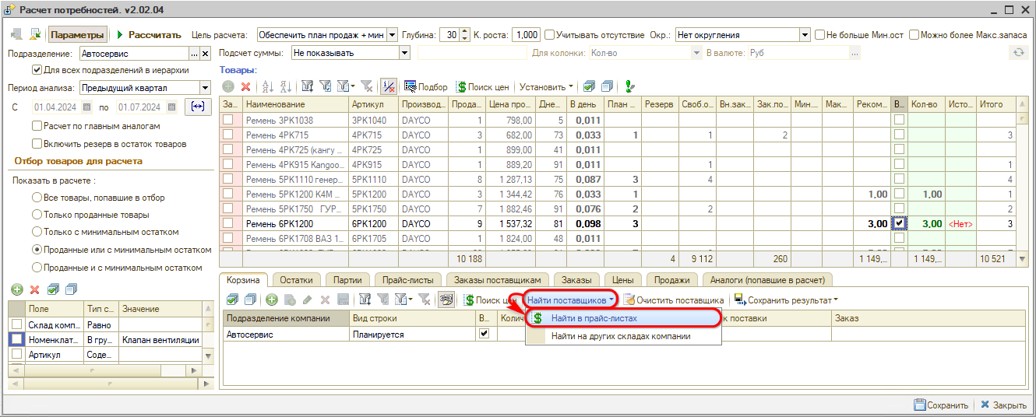Screen dimensions: 1036x417
Task: Click Поиск цен in Товары toolbar
Action: tap(482, 87)
